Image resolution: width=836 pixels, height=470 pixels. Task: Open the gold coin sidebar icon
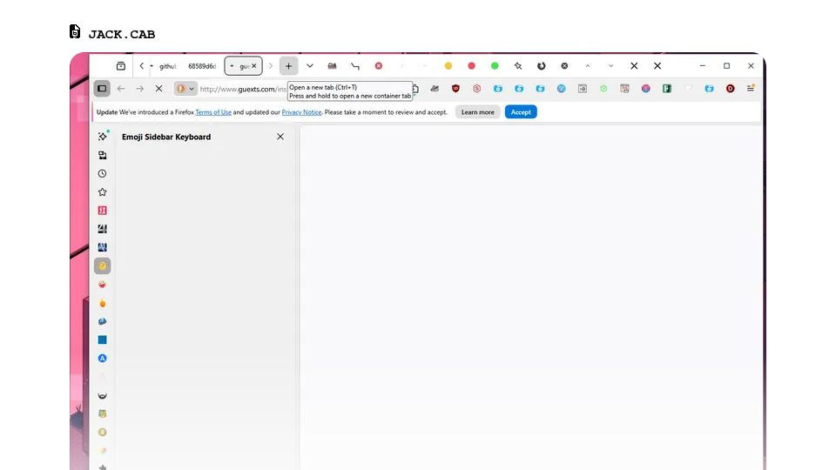tap(103, 433)
